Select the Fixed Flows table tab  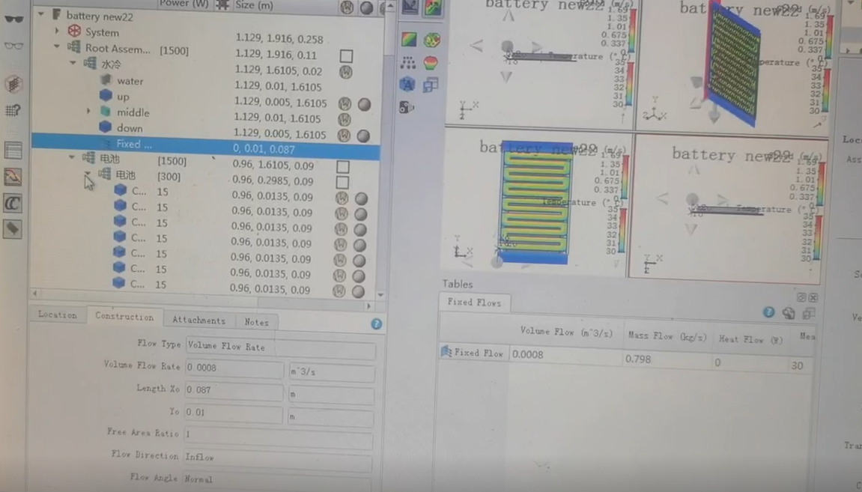[474, 303]
